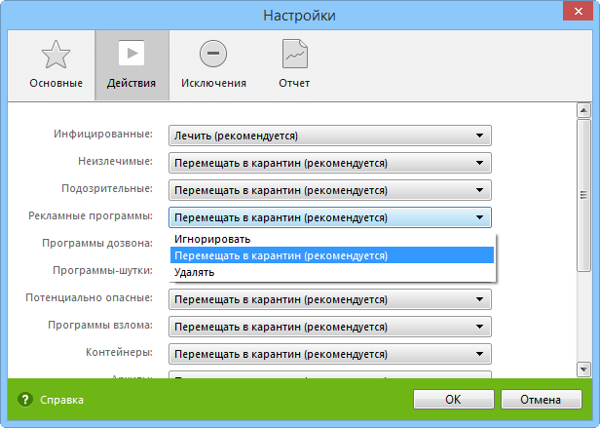This screenshot has width=600, height=428.
Task: Click the vertical scrollbar thumb
Action: point(583,195)
